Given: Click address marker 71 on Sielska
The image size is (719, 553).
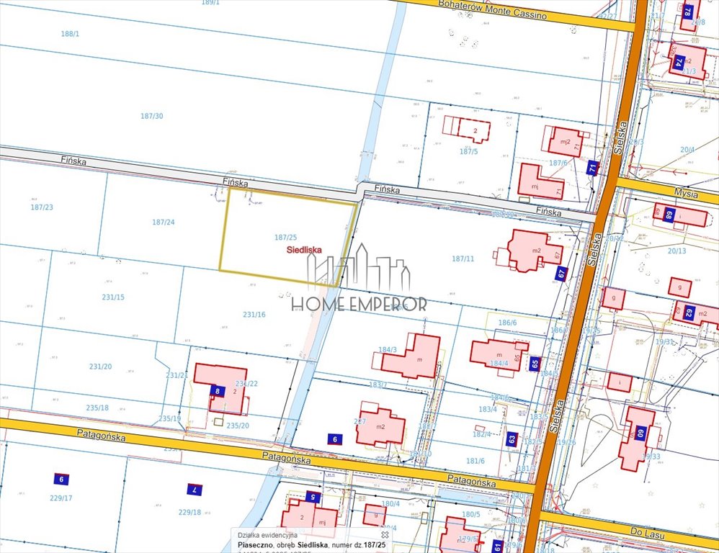Looking at the screenshot, I should pyautogui.click(x=592, y=168).
